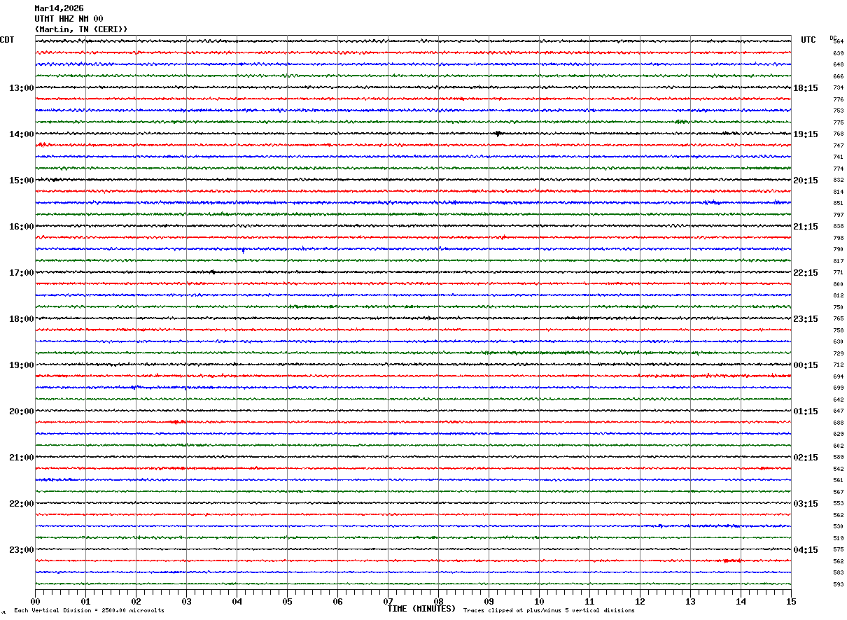Click the DC offset value "593"

(838, 584)
